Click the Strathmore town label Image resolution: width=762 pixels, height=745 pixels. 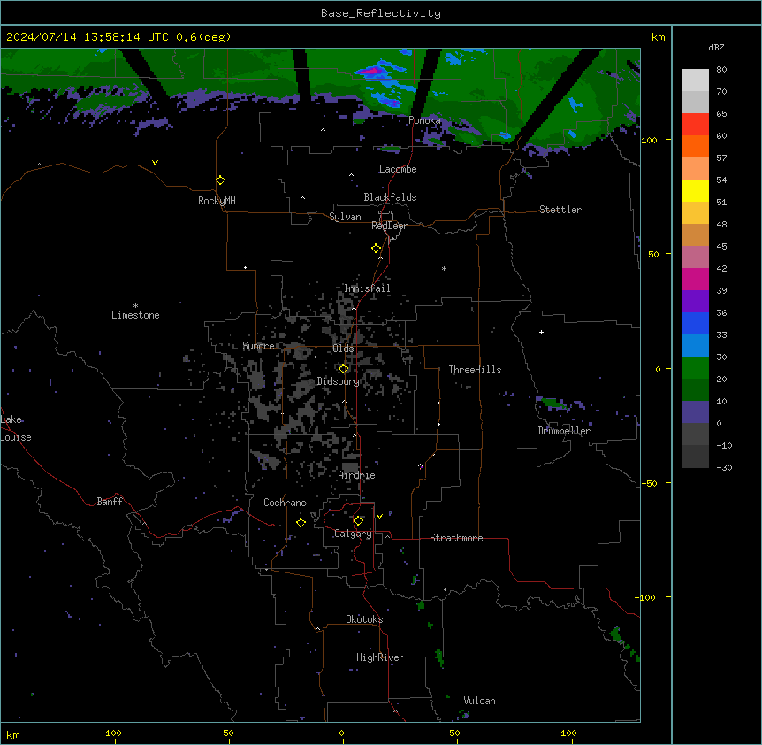point(456,538)
